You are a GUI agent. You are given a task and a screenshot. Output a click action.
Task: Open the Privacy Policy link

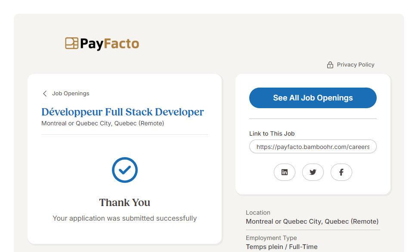tap(355, 65)
